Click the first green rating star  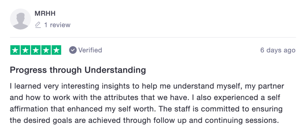click(x=15, y=50)
